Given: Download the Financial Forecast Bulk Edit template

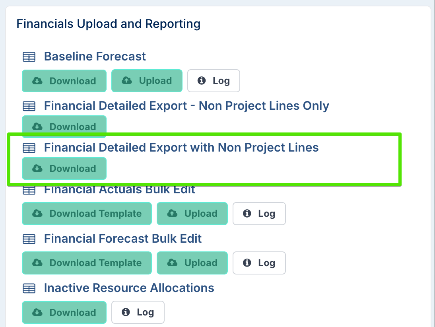Looking at the screenshot, I should tap(87, 263).
